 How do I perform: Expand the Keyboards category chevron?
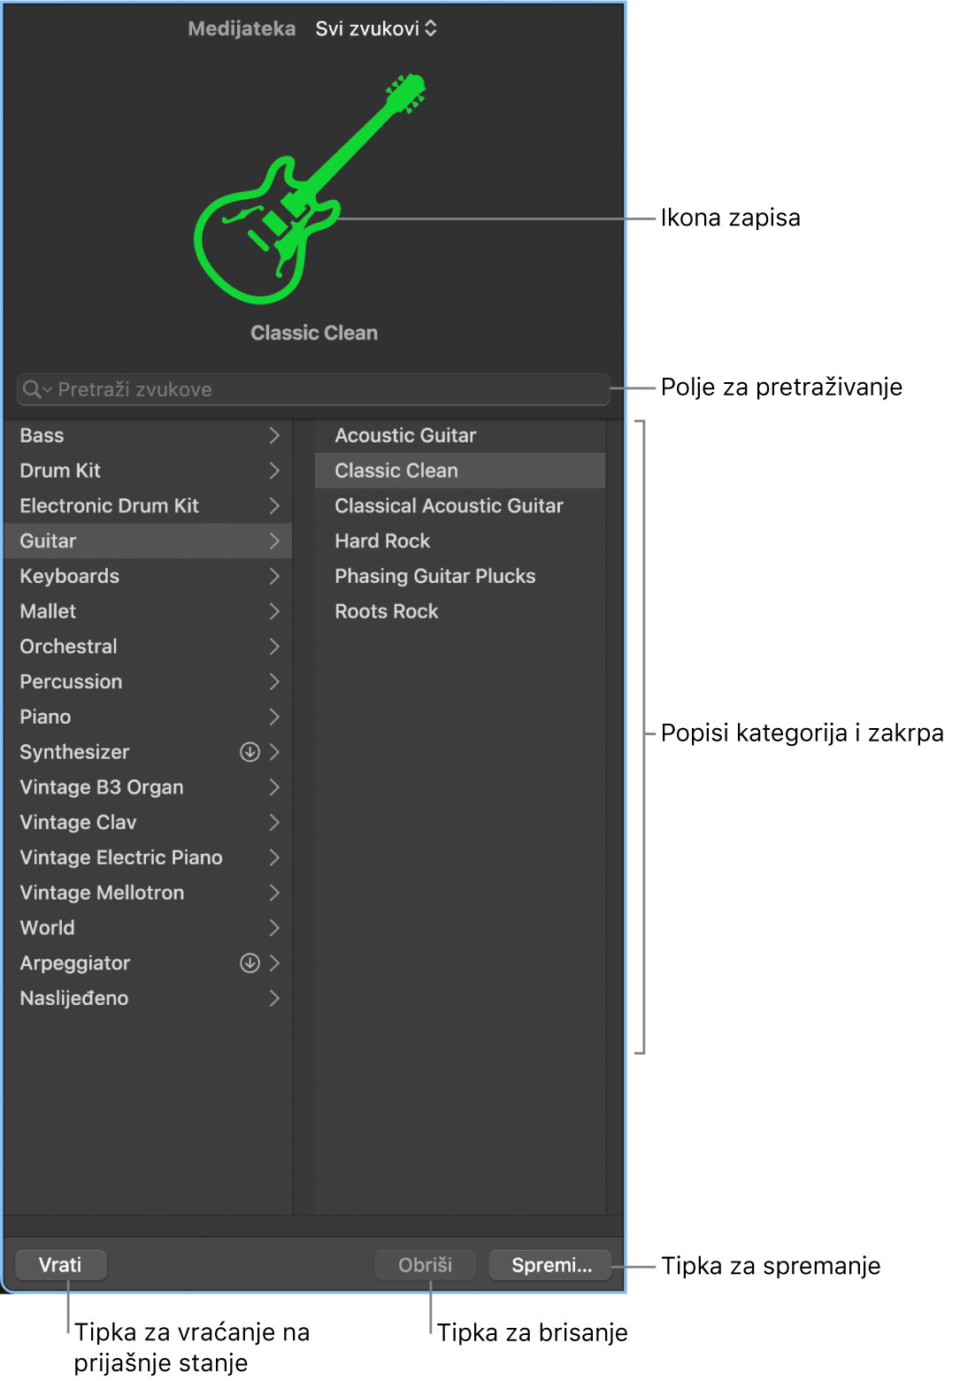tap(274, 576)
